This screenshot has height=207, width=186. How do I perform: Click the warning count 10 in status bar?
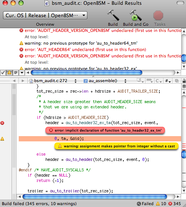point(161,204)
